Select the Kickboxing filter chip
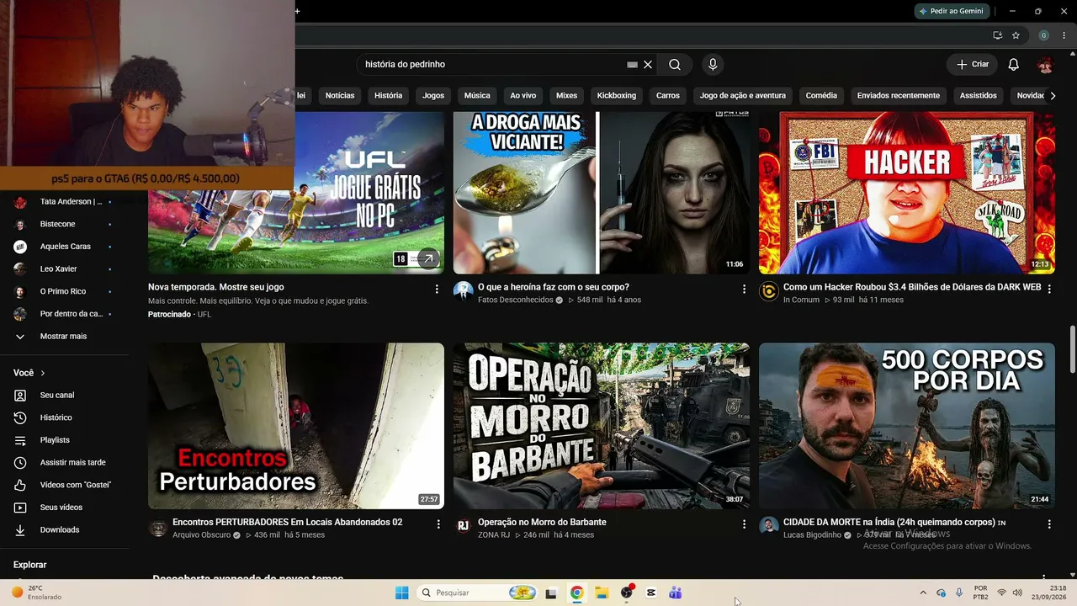The height and width of the screenshot is (606, 1077). [x=617, y=96]
